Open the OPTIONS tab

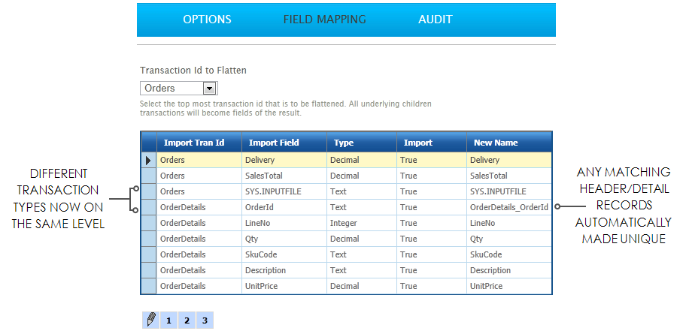tap(207, 20)
